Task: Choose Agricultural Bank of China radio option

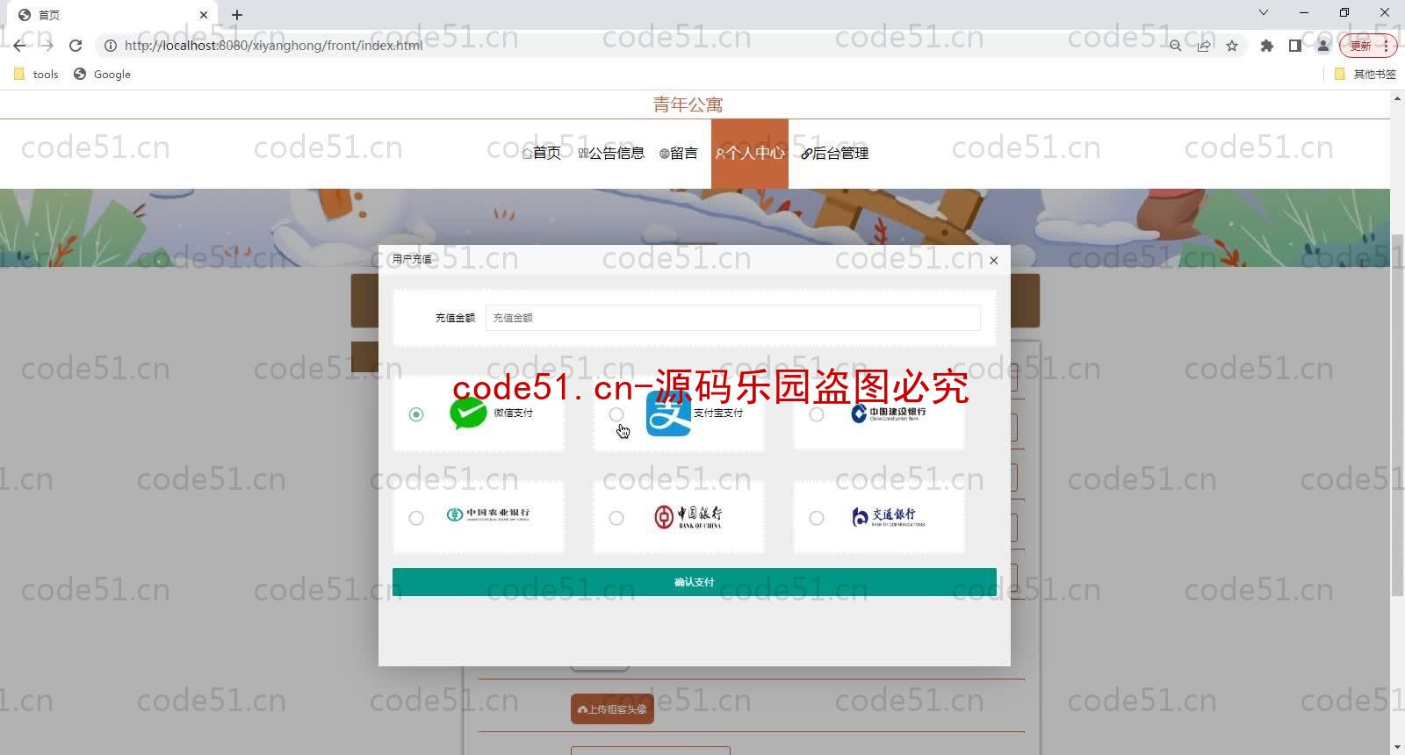Action: 416,518
